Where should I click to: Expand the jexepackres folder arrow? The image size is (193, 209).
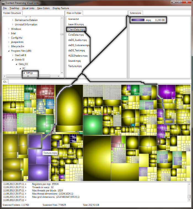(x=9, y=42)
